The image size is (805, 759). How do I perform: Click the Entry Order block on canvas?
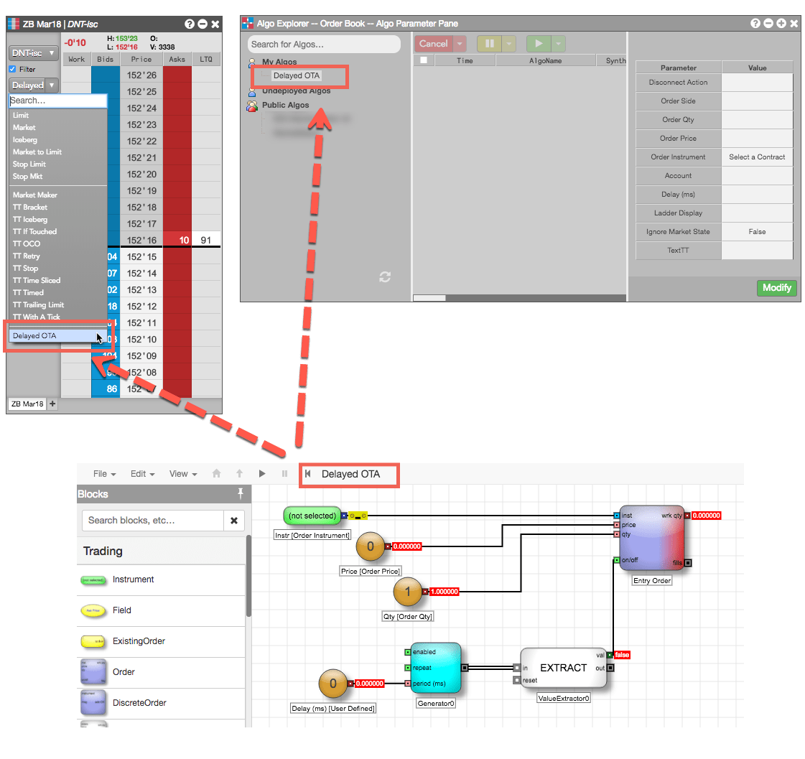point(651,539)
